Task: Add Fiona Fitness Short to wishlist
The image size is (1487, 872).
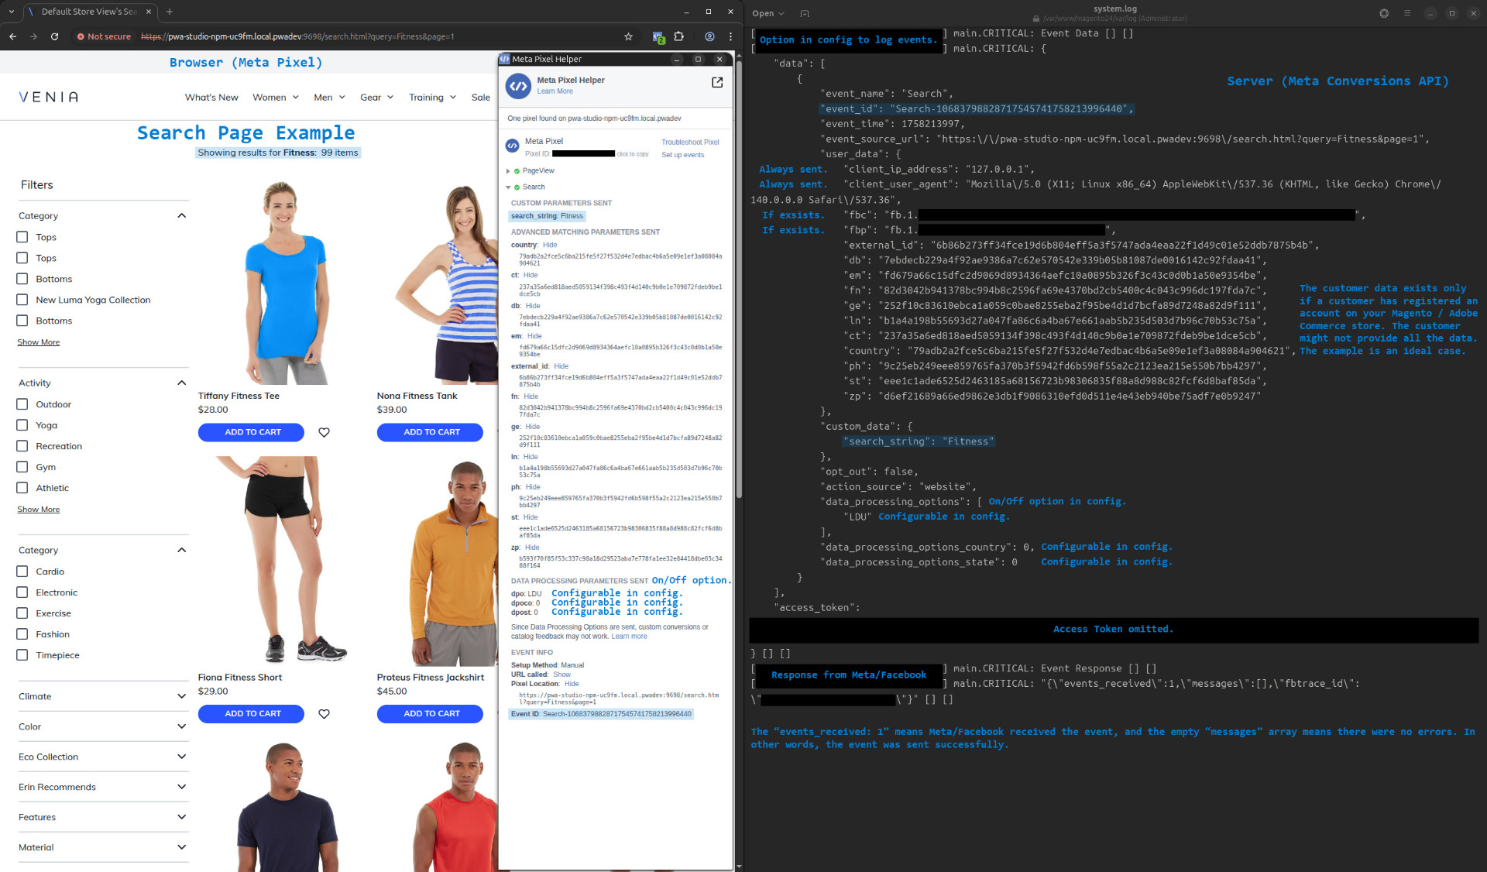Action: (324, 714)
